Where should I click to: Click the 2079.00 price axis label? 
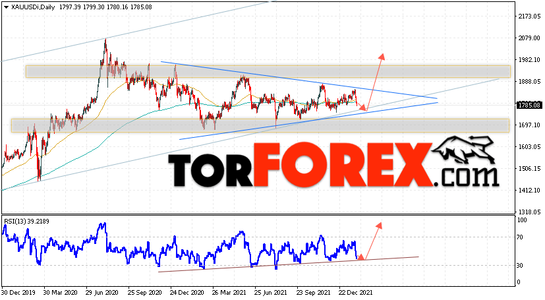coord(529,38)
